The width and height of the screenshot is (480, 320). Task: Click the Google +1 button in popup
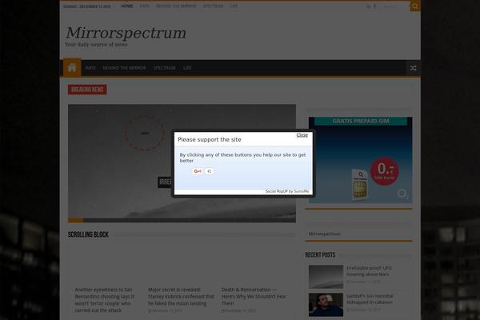tap(198, 171)
